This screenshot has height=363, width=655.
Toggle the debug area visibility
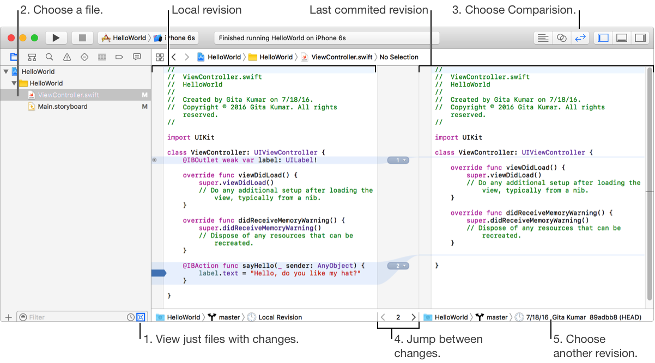click(x=622, y=38)
